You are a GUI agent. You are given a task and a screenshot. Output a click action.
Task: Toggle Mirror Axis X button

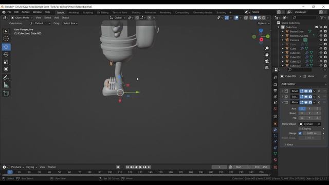coord(302,108)
